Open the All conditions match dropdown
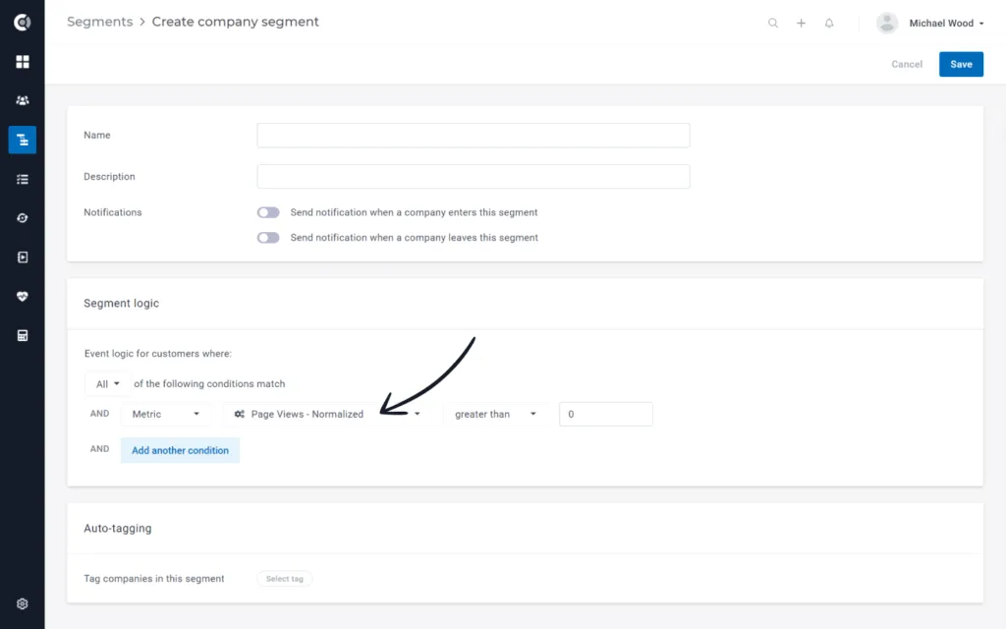This screenshot has width=1006, height=629. 108,384
